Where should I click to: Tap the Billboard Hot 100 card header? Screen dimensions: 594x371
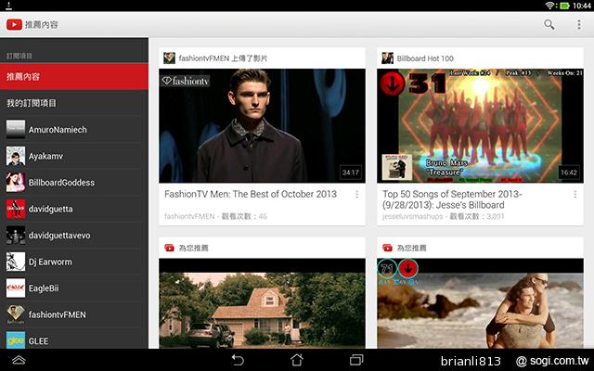click(x=480, y=58)
